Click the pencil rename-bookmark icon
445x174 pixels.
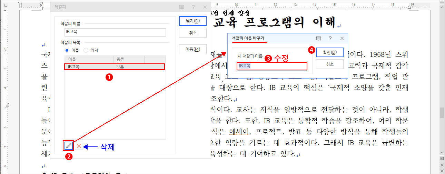tap(69, 146)
